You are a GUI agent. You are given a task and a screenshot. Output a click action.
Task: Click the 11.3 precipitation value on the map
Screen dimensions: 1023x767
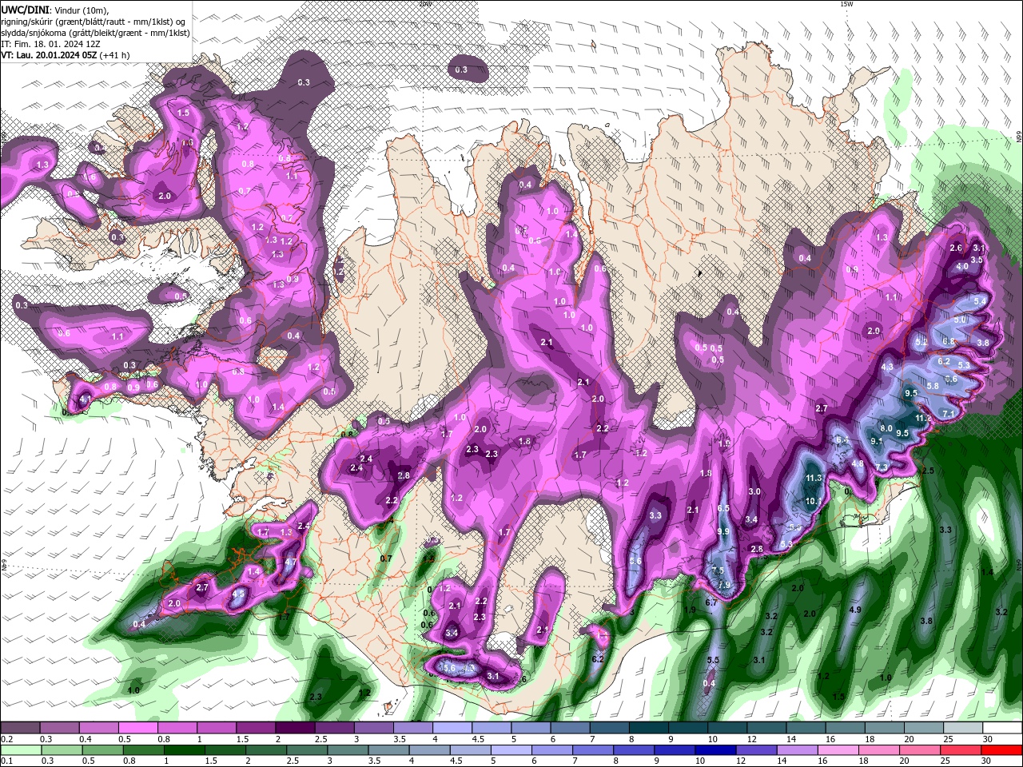tap(814, 478)
